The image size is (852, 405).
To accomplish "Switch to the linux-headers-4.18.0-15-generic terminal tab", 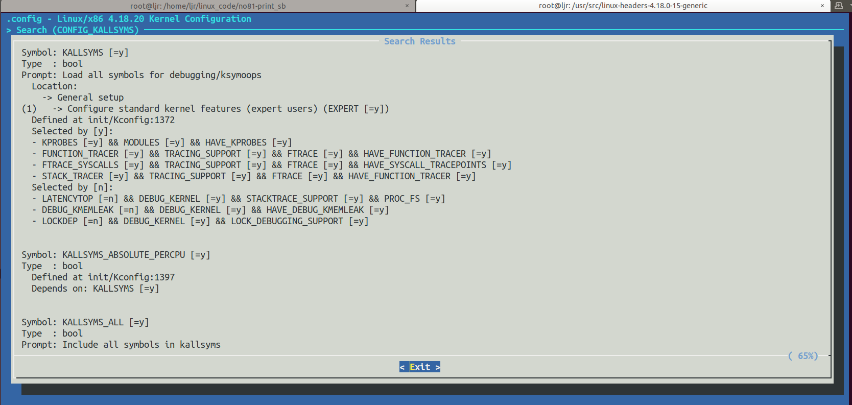I will point(623,6).
